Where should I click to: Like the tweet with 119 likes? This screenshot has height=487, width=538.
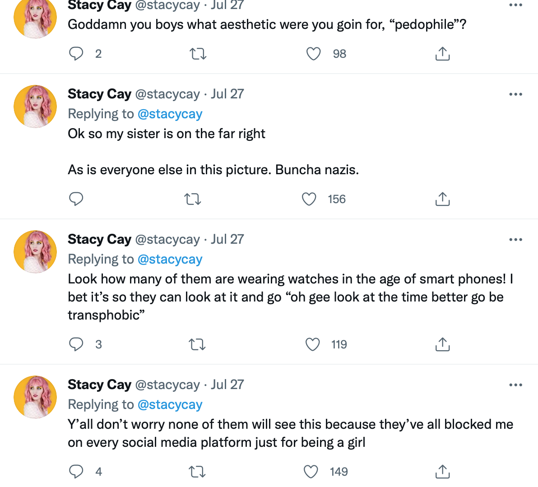point(312,344)
